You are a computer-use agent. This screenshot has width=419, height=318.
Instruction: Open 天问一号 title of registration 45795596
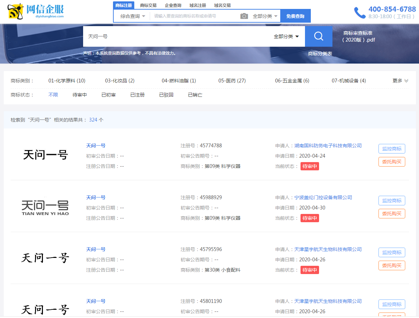click(x=96, y=249)
